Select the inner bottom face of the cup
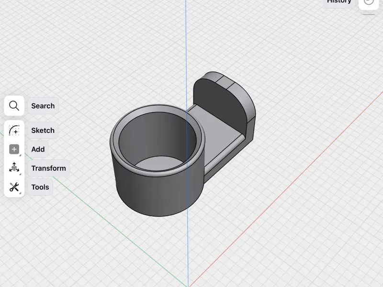The height and width of the screenshot is (287, 383). tap(160, 163)
